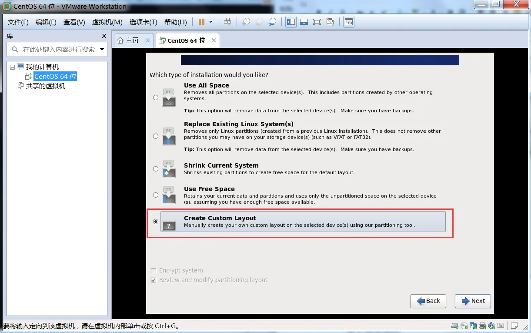Screen dimensions: 531x333
Task: Select Replace Existing Linux System(s) radio button
Action: pyautogui.click(x=156, y=136)
